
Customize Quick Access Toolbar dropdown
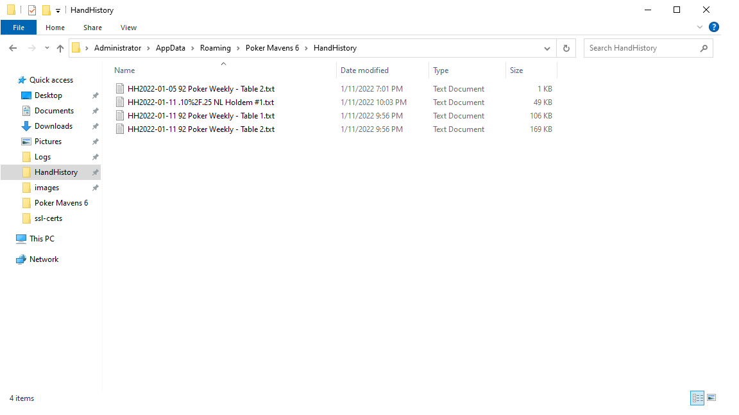(x=58, y=10)
